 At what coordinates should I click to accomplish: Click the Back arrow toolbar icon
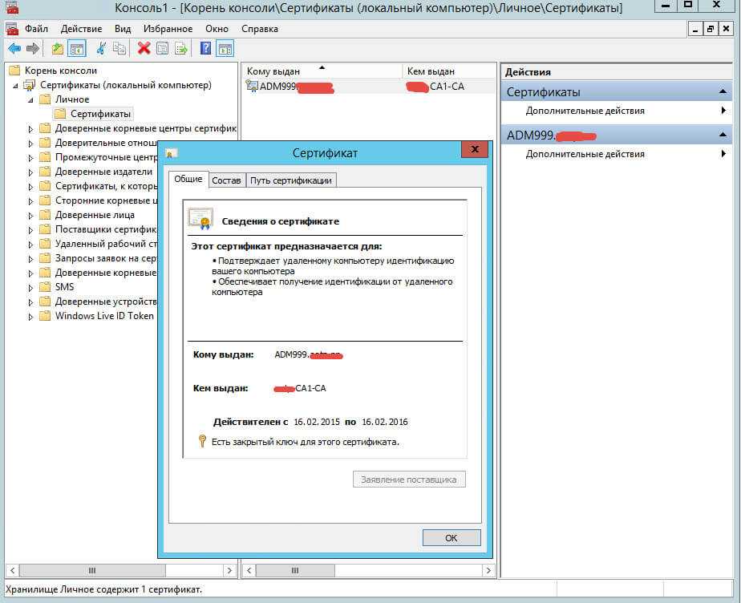pyautogui.click(x=14, y=48)
